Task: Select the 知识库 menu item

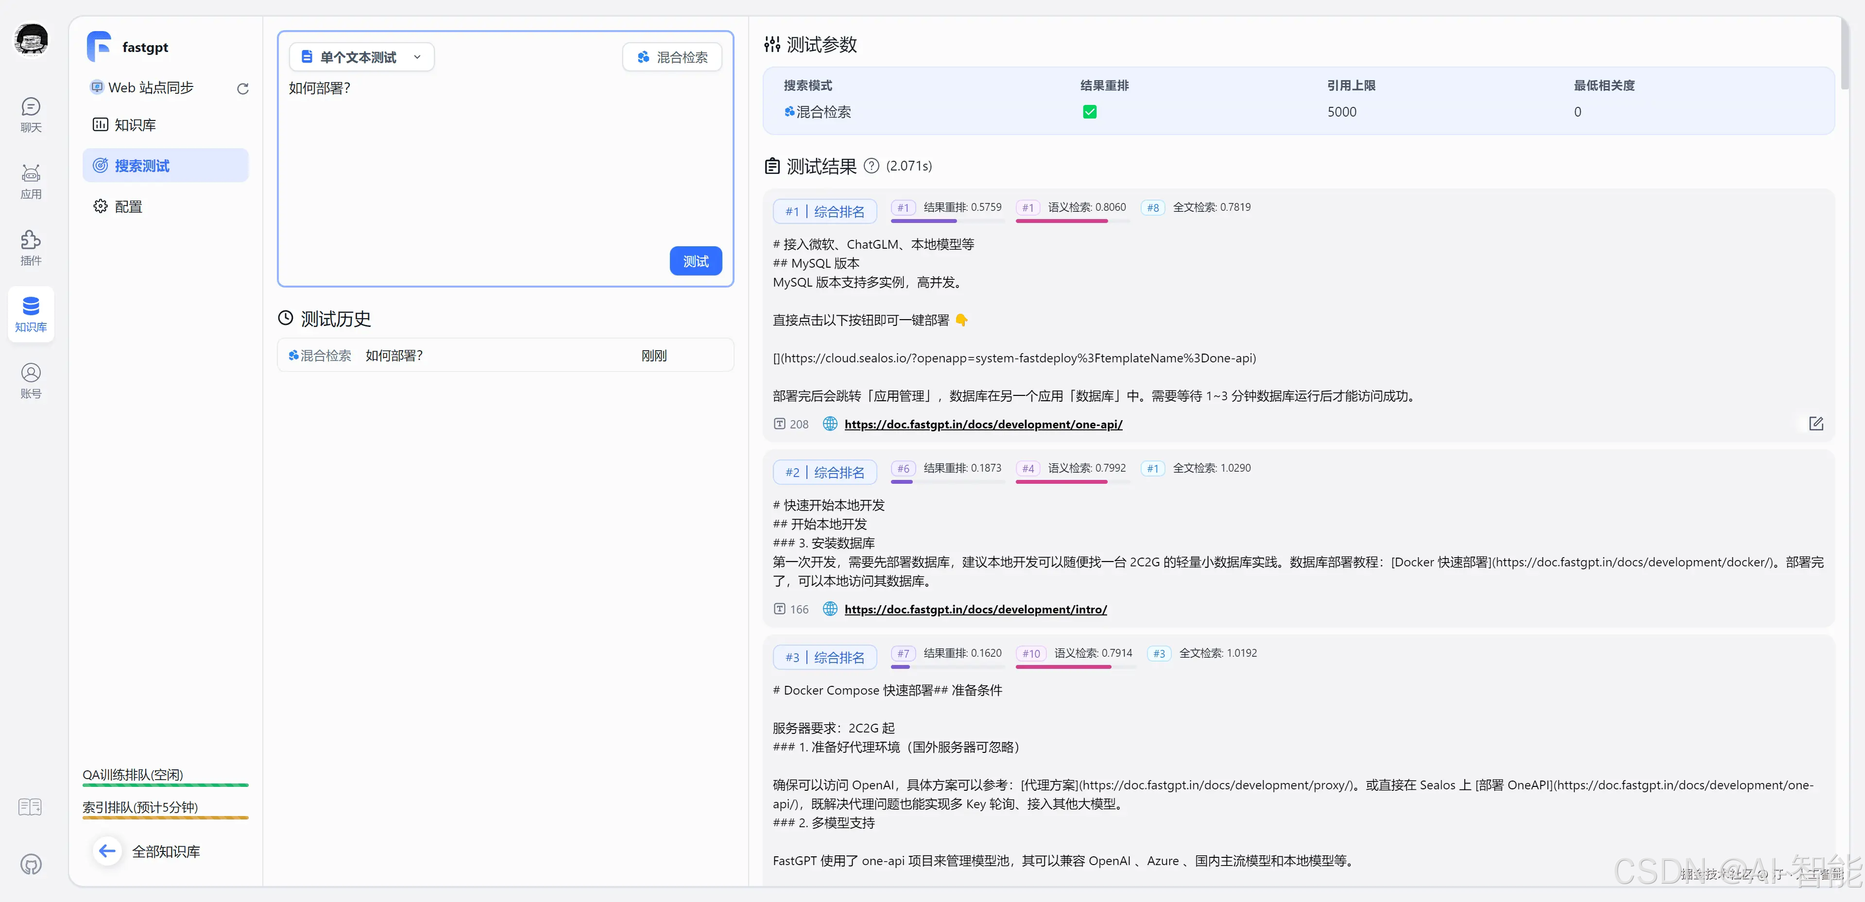Action: 135,124
